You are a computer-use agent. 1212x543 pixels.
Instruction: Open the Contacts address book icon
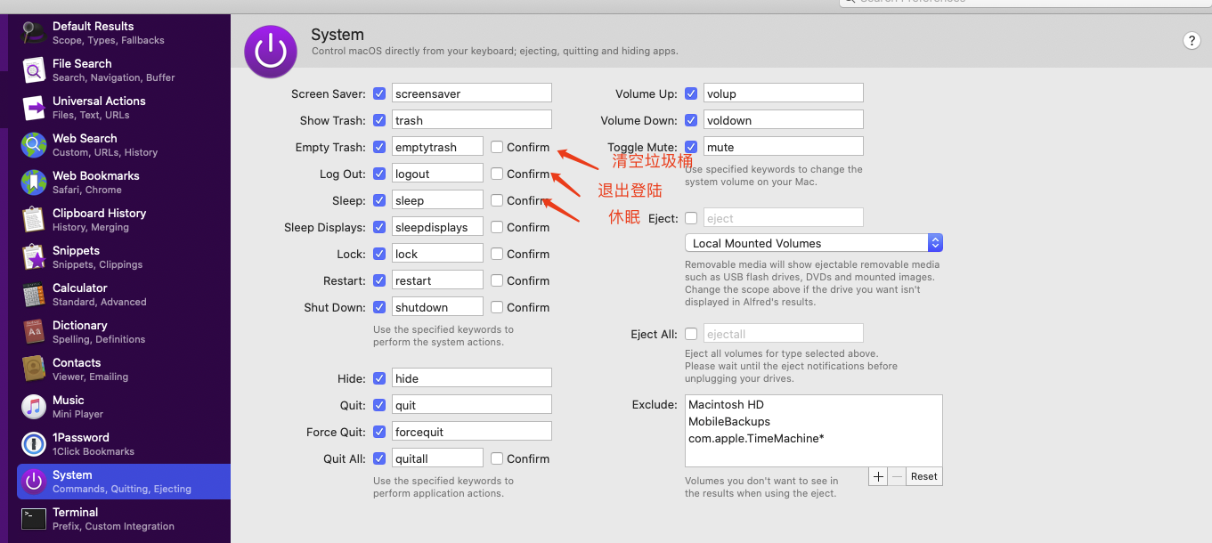(x=34, y=369)
